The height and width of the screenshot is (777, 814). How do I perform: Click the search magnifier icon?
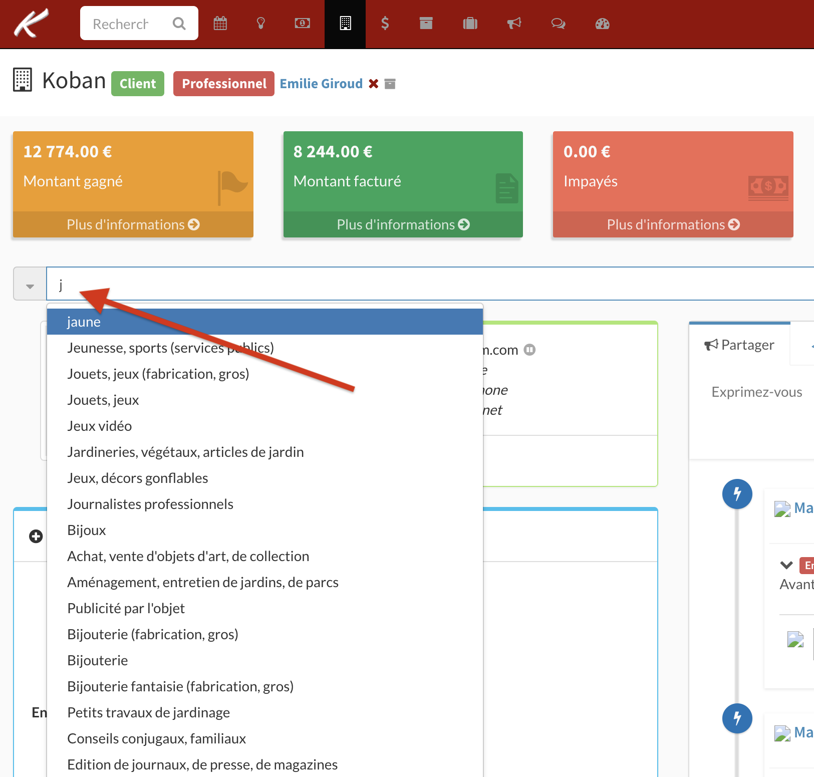point(179,24)
